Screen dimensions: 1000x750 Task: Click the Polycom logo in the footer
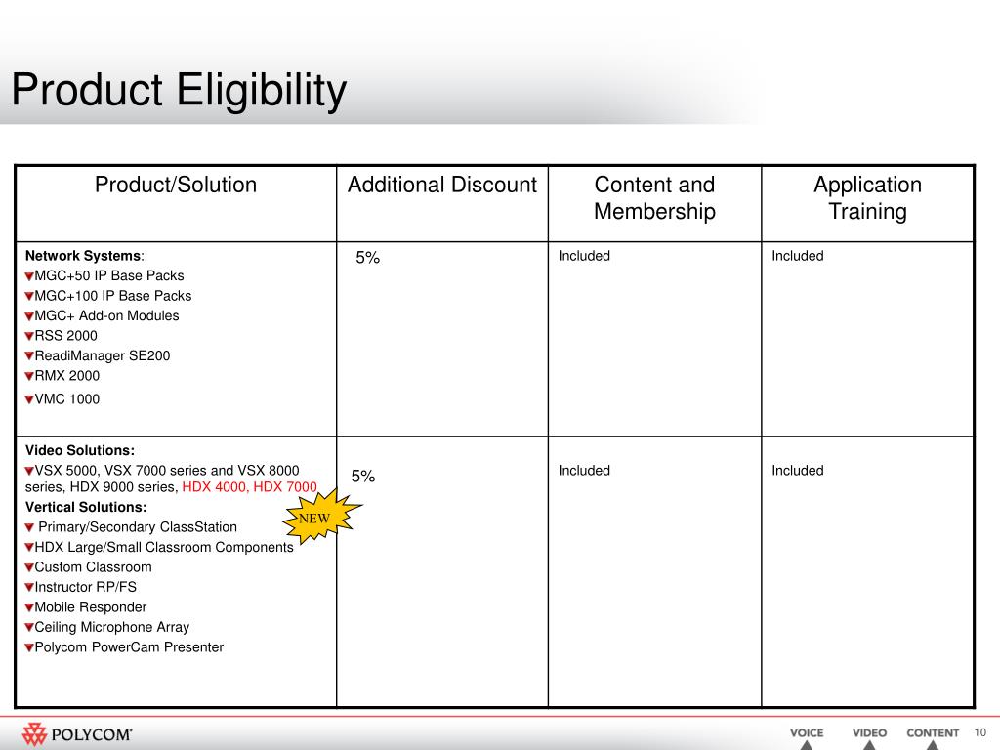point(77,734)
